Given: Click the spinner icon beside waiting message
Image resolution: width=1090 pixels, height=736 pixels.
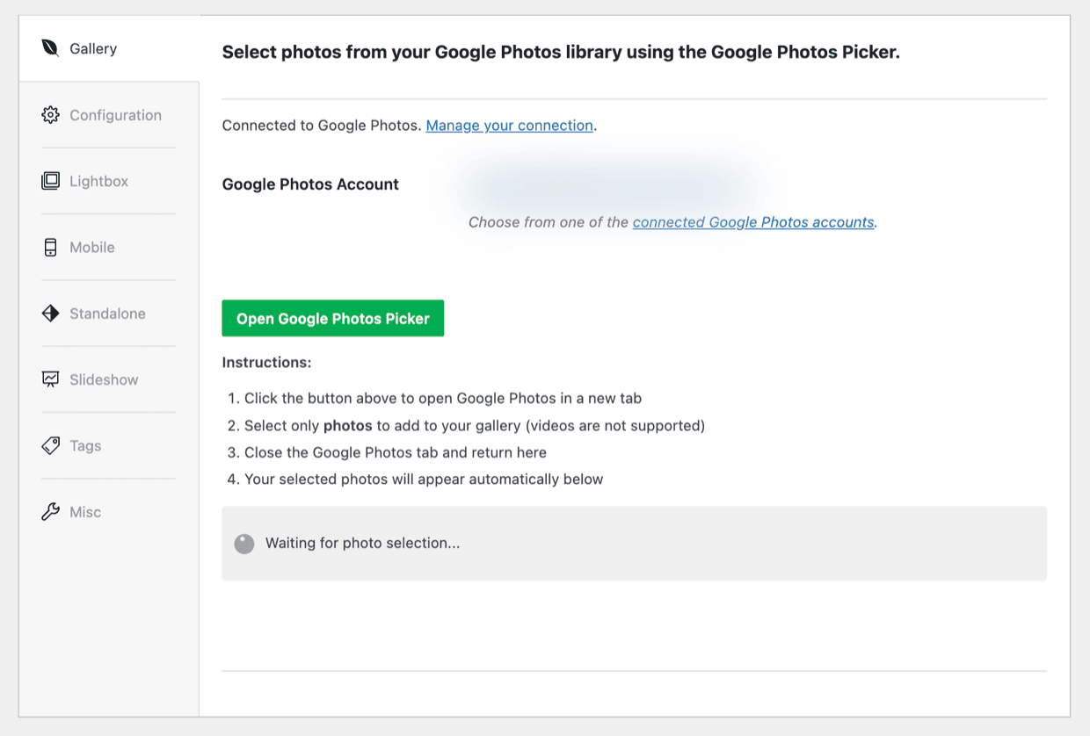Looking at the screenshot, I should tap(243, 543).
